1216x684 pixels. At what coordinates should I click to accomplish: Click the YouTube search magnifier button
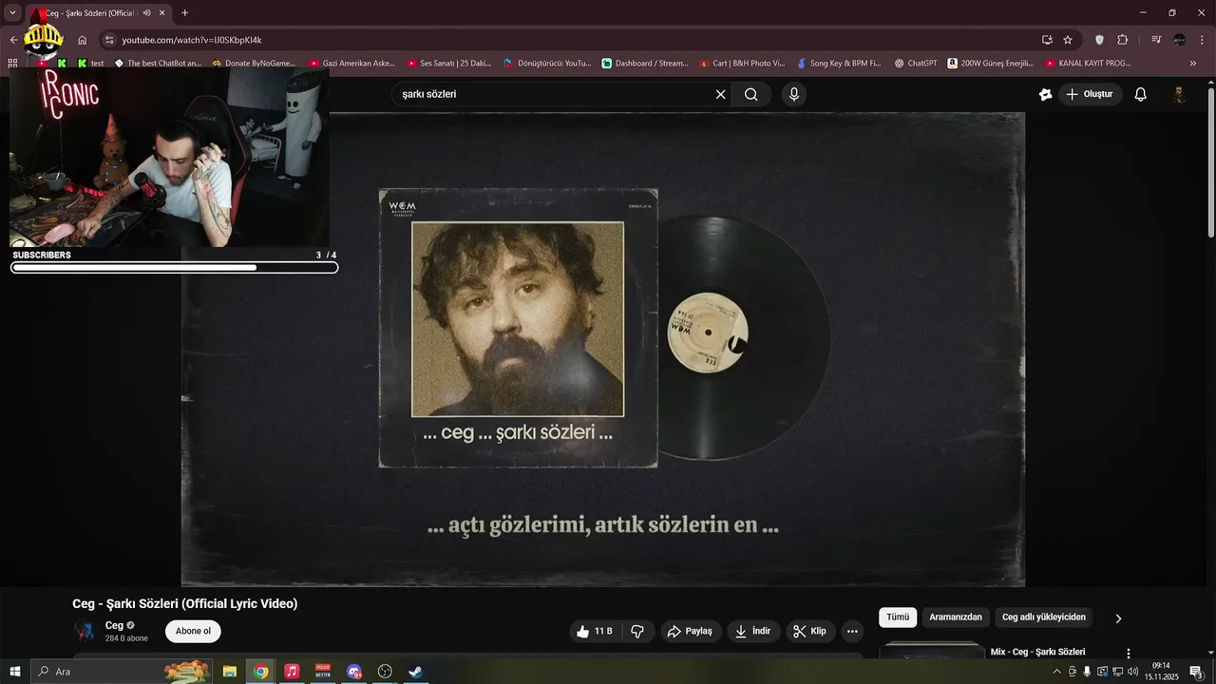751,94
